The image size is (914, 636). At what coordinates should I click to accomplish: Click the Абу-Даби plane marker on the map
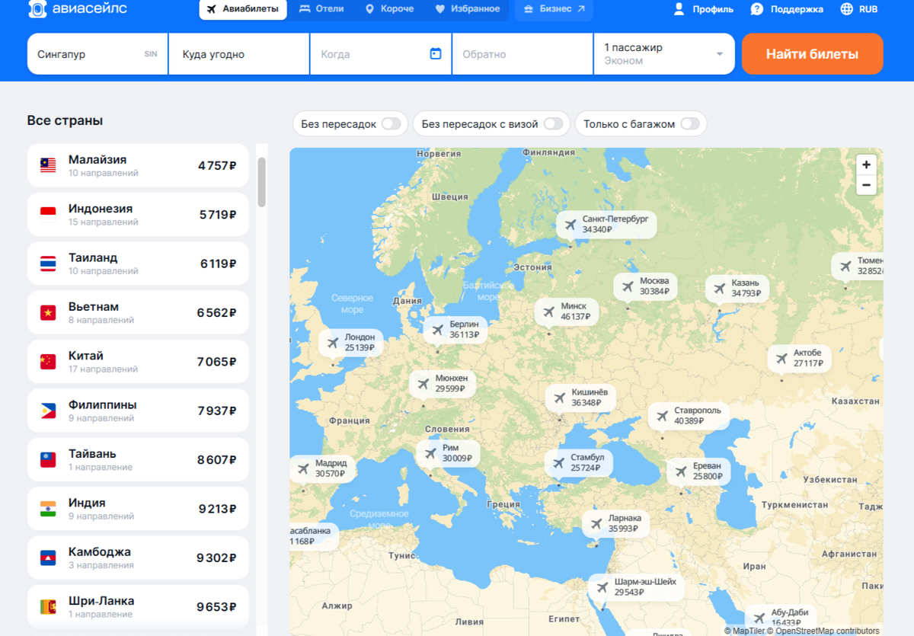781,619
